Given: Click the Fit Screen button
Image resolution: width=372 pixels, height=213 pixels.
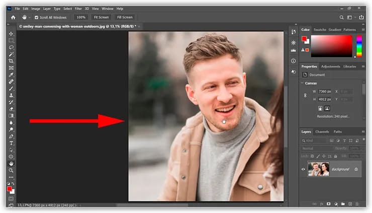Looking at the screenshot, I should click(x=102, y=18).
